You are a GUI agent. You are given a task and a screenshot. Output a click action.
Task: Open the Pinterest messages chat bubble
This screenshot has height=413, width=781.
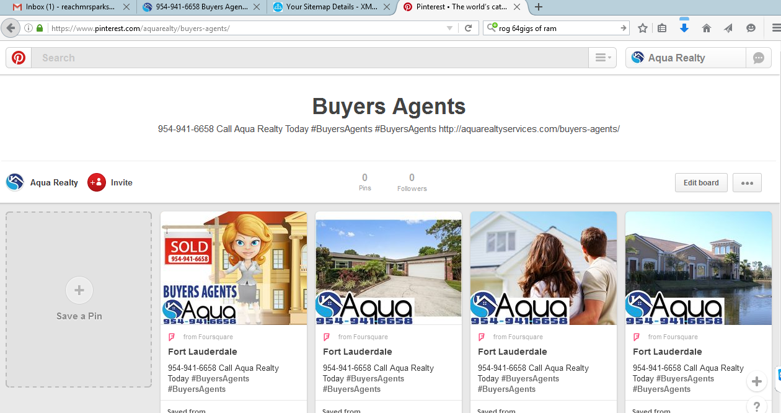(759, 58)
